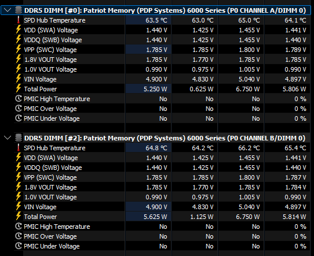This screenshot has width=314, height=256.
Task: Select DIMM #0 PMIC Under Voltage label
Action: [52, 118]
